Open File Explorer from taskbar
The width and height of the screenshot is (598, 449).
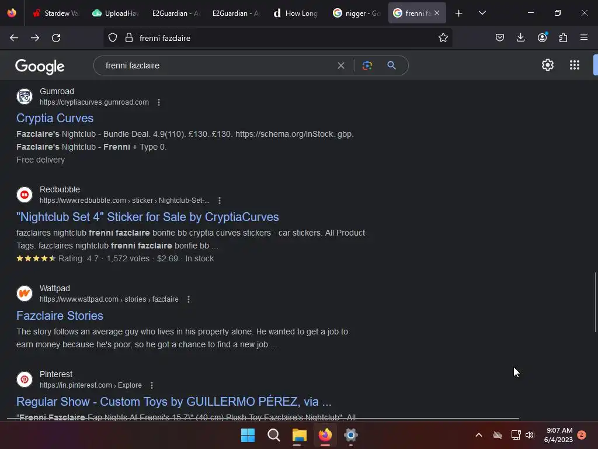point(300,435)
